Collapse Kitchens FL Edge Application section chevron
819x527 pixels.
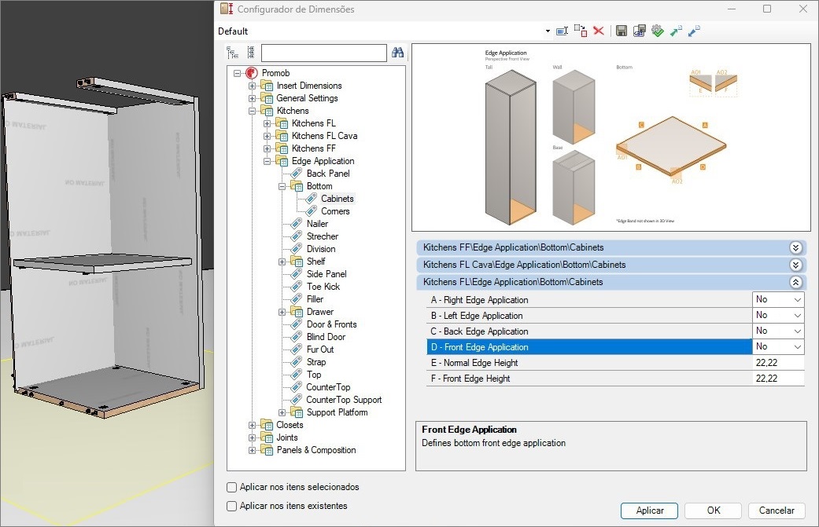click(x=795, y=282)
